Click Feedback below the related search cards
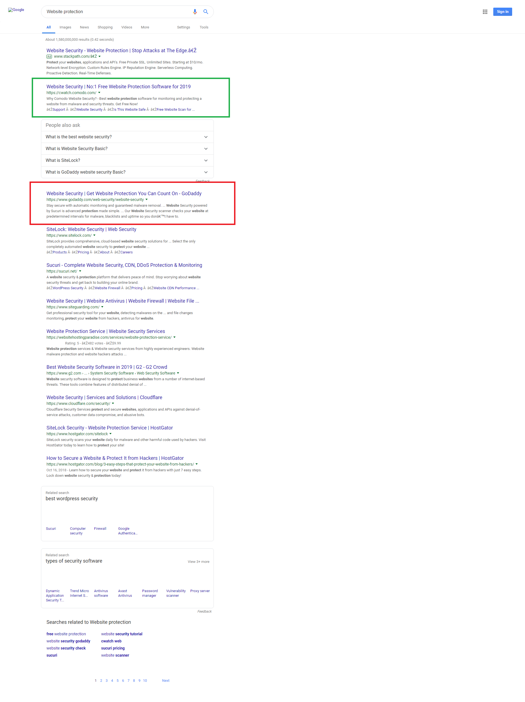This screenshot has width=525, height=702. pyautogui.click(x=205, y=612)
